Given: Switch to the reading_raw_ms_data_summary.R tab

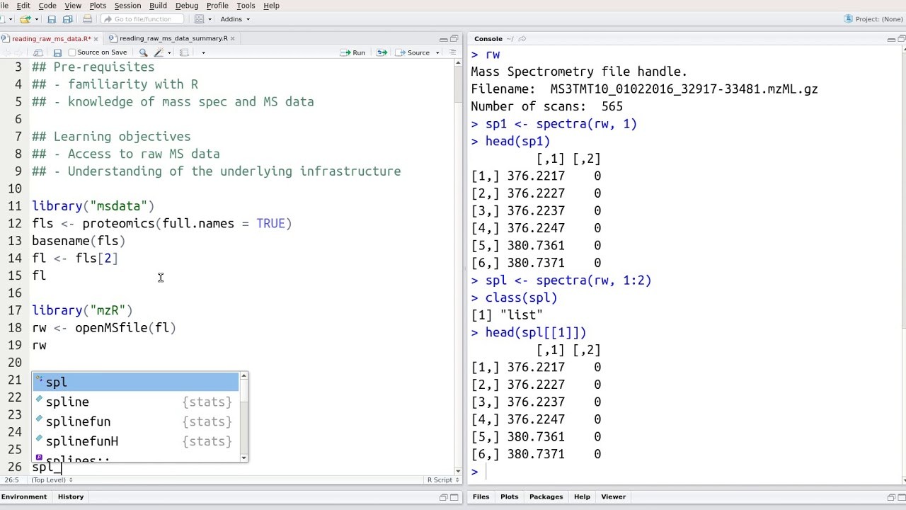Looking at the screenshot, I should click(172, 38).
